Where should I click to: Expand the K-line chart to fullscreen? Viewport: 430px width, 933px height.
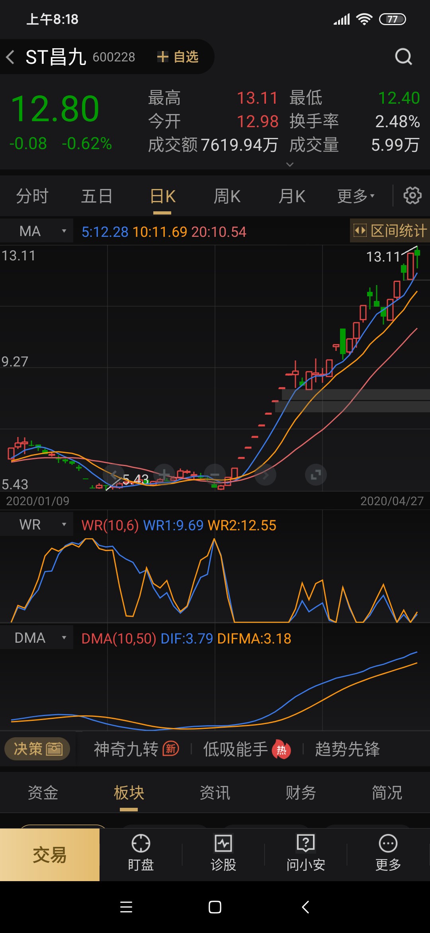[316, 474]
